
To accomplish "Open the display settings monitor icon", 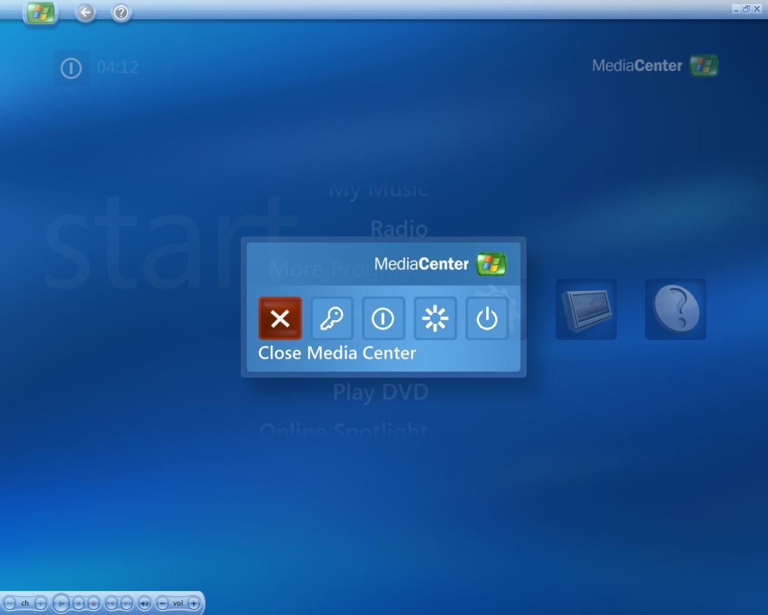I will (x=586, y=309).
